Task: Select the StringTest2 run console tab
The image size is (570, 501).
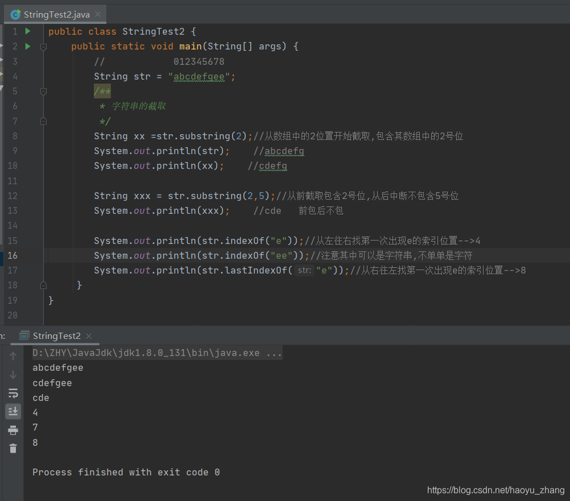Action: (x=56, y=336)
